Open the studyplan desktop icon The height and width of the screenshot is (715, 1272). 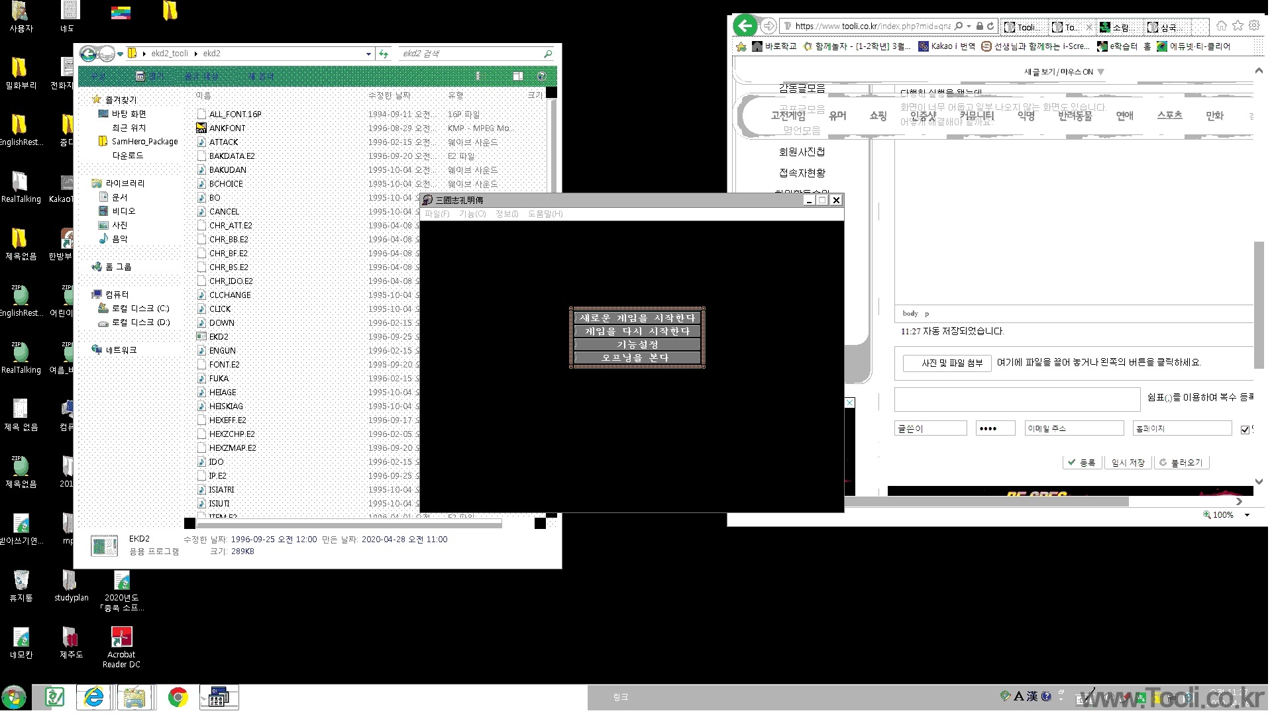click(71, 585)
